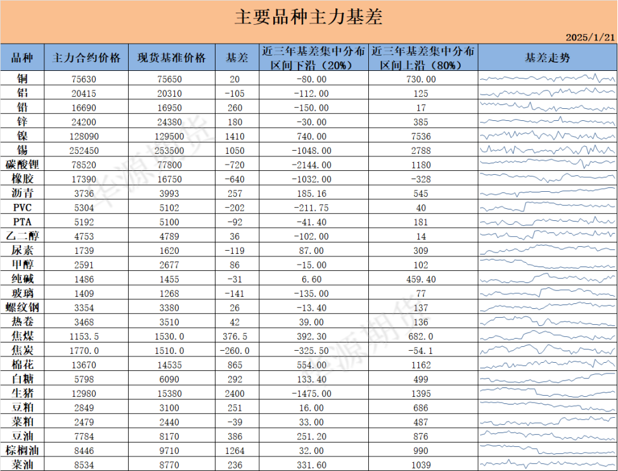
Task: Click the 品种 column header
Action: click(22, 58)
